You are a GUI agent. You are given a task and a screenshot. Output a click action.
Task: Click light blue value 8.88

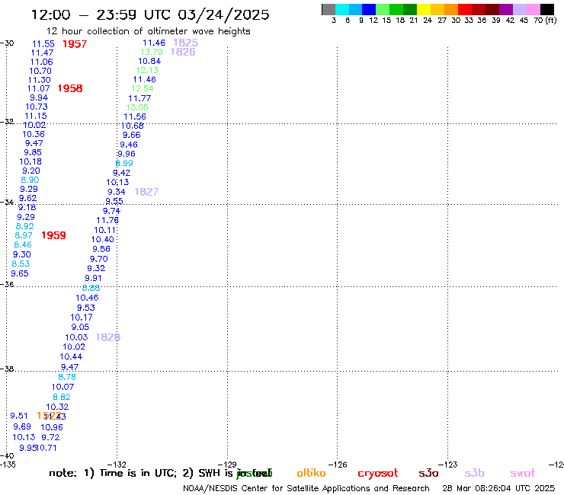[91, 288]
